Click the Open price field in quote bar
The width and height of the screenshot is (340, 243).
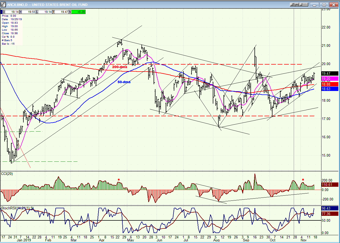[11, 12]
